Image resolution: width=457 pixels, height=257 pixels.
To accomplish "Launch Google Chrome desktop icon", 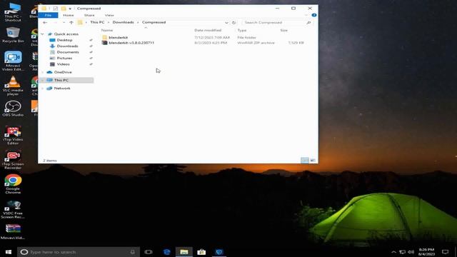I will (x=13, y=184).
